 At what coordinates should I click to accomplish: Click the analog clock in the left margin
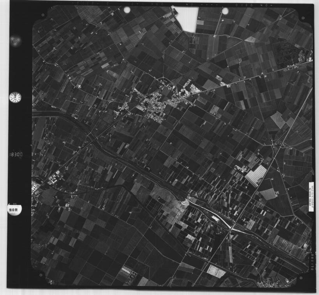pyautogui.click(x=15, y=97)
